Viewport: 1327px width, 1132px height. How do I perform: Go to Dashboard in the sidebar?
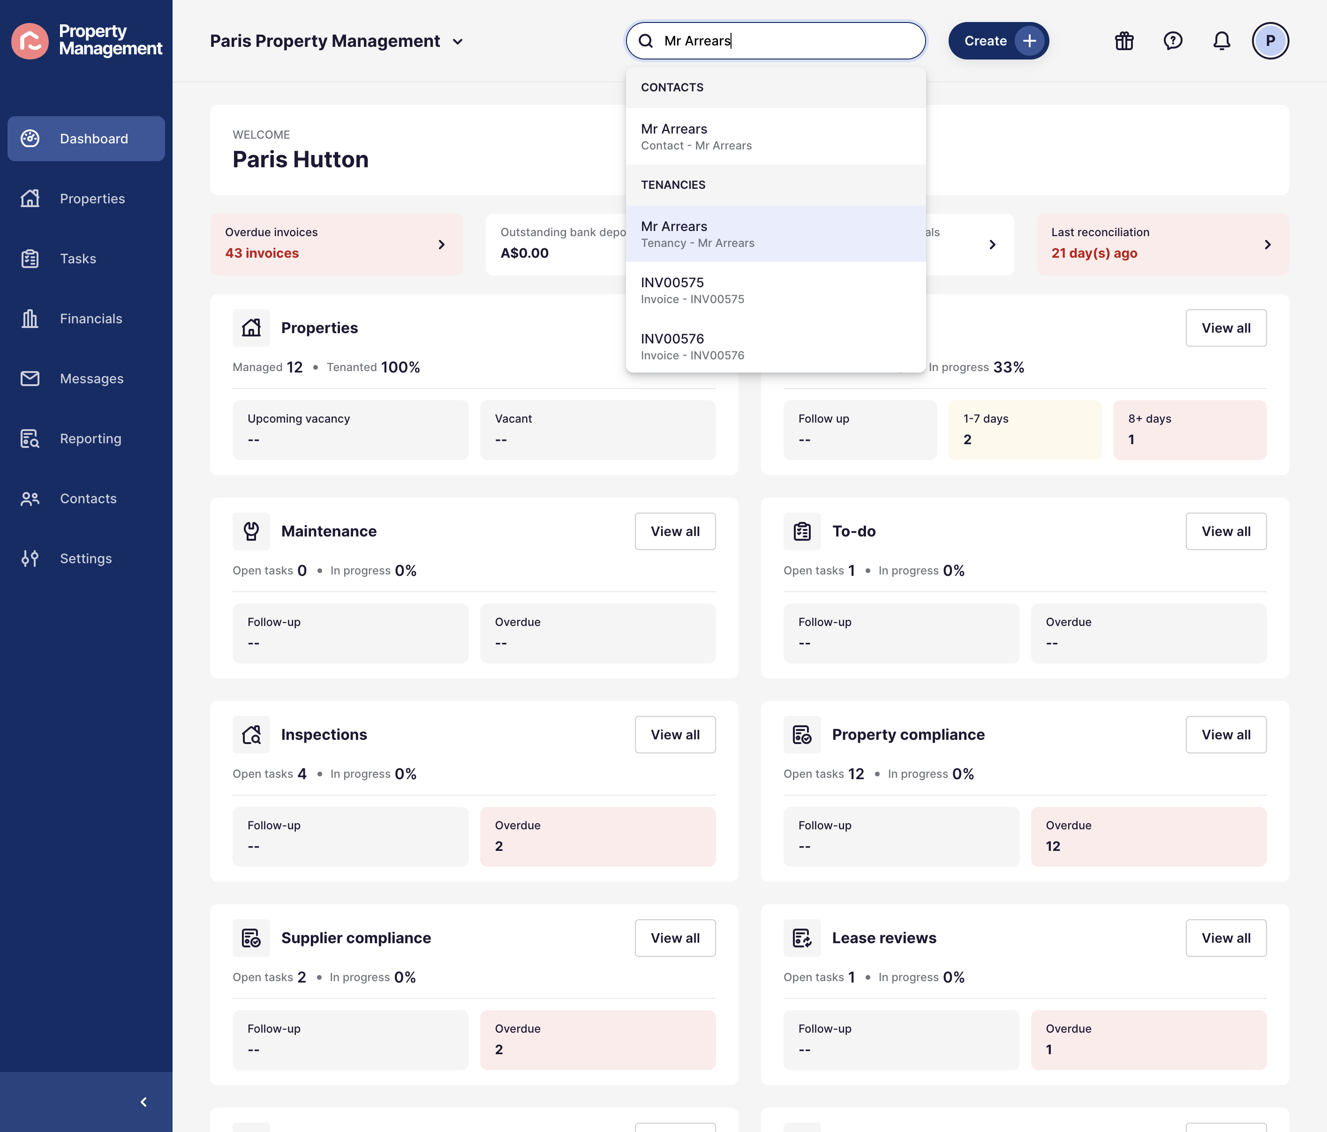[86, 138]
